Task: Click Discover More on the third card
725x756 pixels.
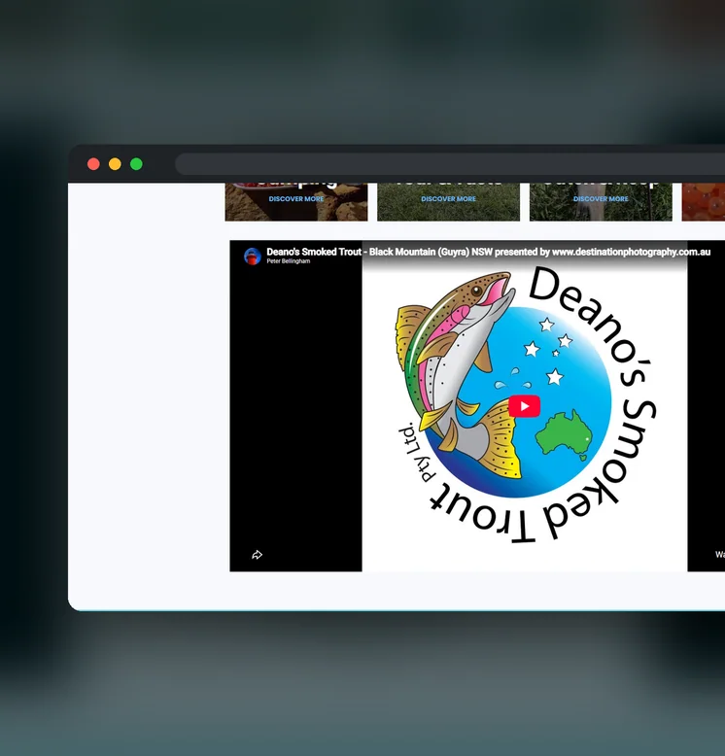Action: [601, 198]
